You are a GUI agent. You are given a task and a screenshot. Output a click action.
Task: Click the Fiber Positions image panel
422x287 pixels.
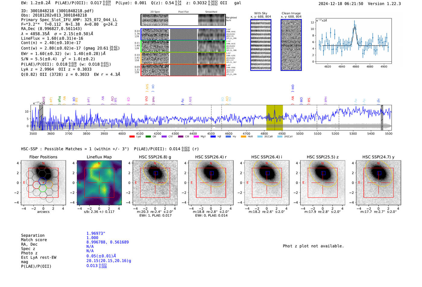(x=43, y=182)
